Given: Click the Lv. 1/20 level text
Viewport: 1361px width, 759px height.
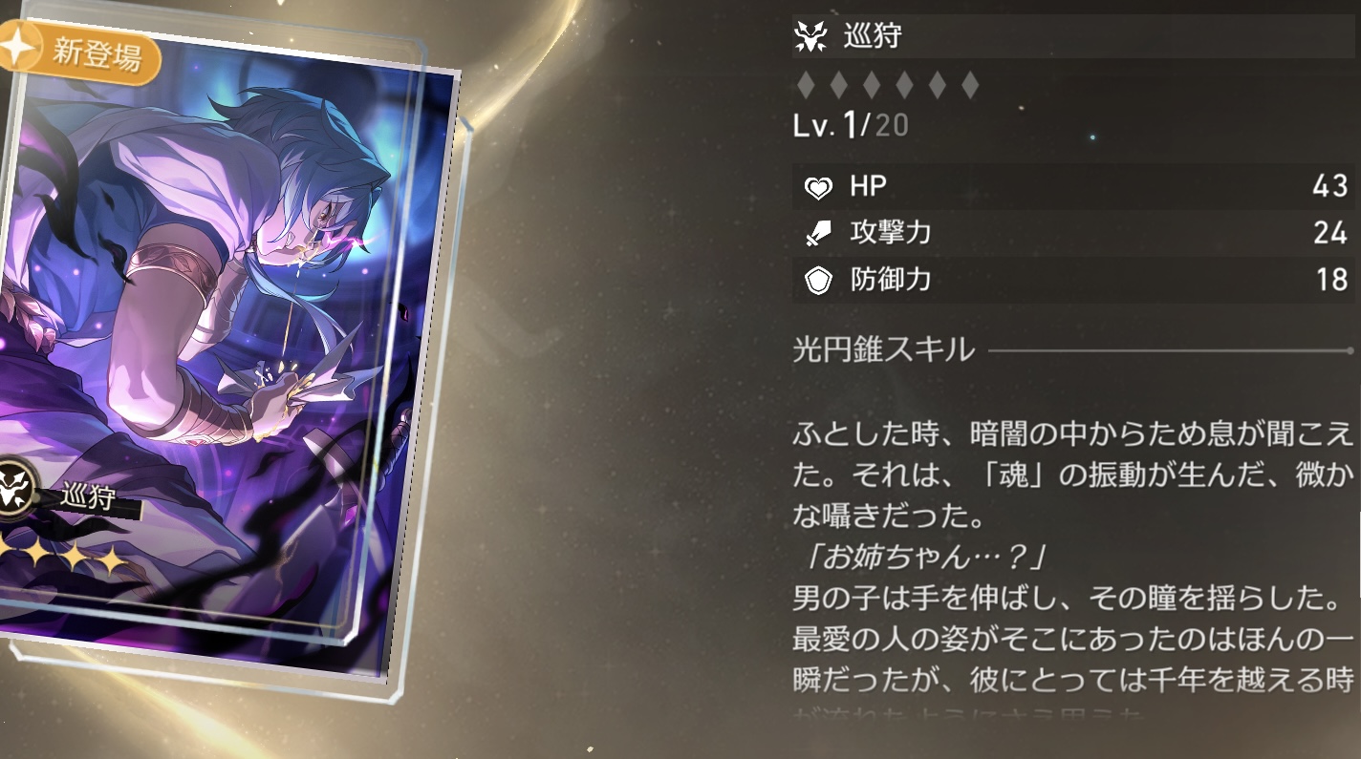Looking at the screenshot, I should click(x=851, y=127).
